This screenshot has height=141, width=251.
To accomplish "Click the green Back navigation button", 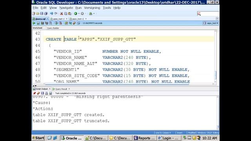I will [76, 14].
